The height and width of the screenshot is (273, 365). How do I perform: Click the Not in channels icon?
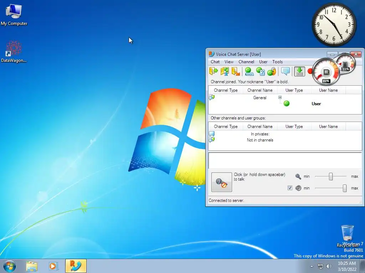click(212, 140)
